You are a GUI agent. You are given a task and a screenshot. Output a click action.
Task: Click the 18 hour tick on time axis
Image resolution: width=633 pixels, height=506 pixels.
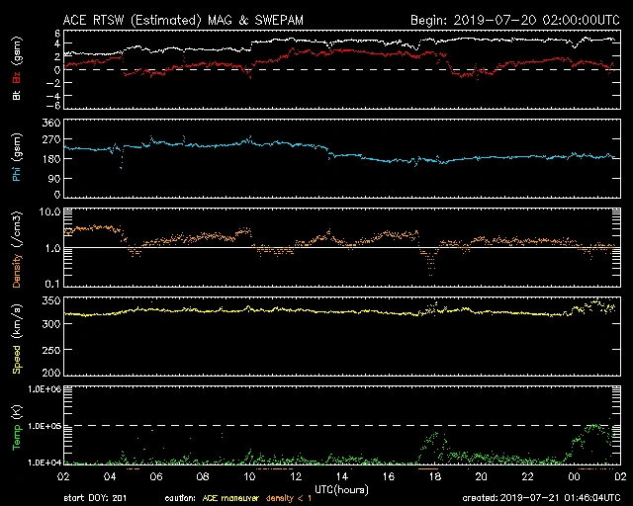click(x=434, y=476)
